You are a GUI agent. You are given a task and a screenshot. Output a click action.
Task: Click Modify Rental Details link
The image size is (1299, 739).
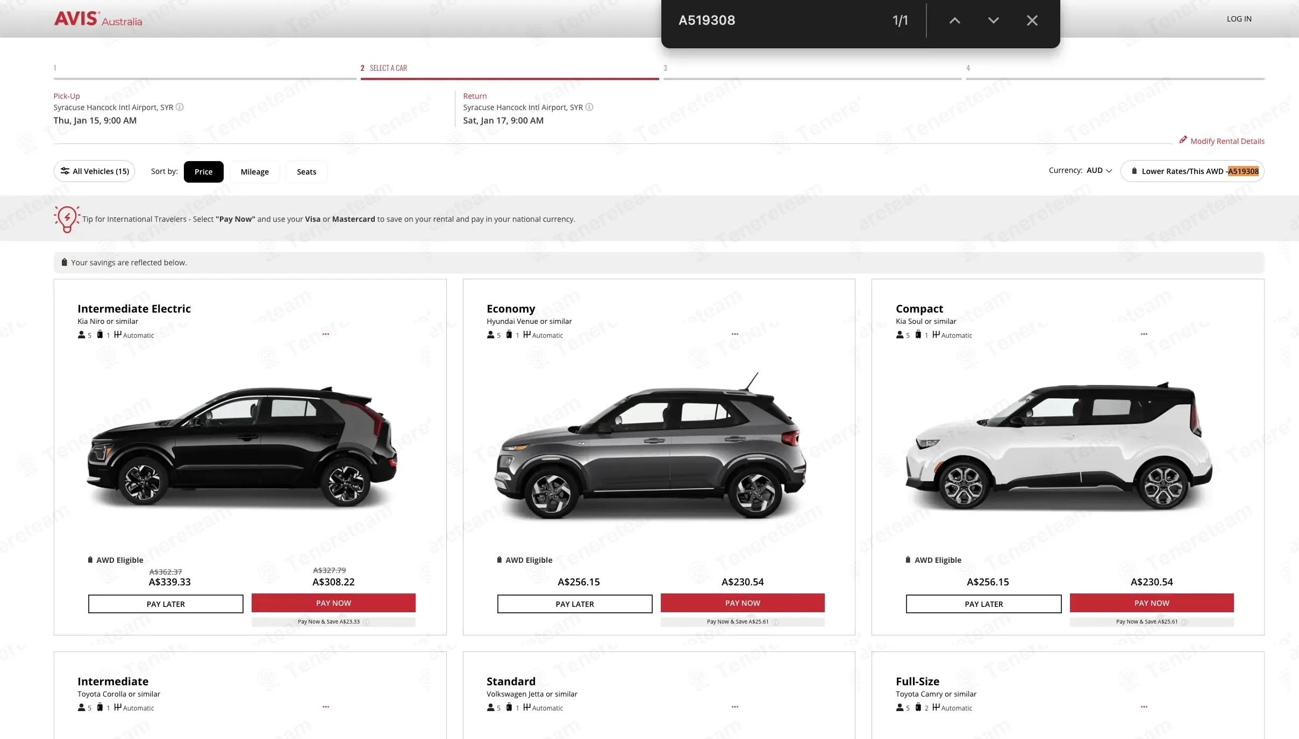coord(1227,141)
